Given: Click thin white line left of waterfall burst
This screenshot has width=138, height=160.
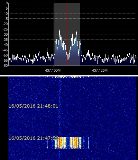Looking at the screenshot, I should point(48,144).
